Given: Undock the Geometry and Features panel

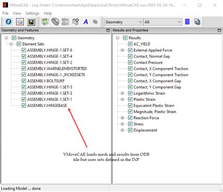Looking at the screenshot, I should point(108,31).
